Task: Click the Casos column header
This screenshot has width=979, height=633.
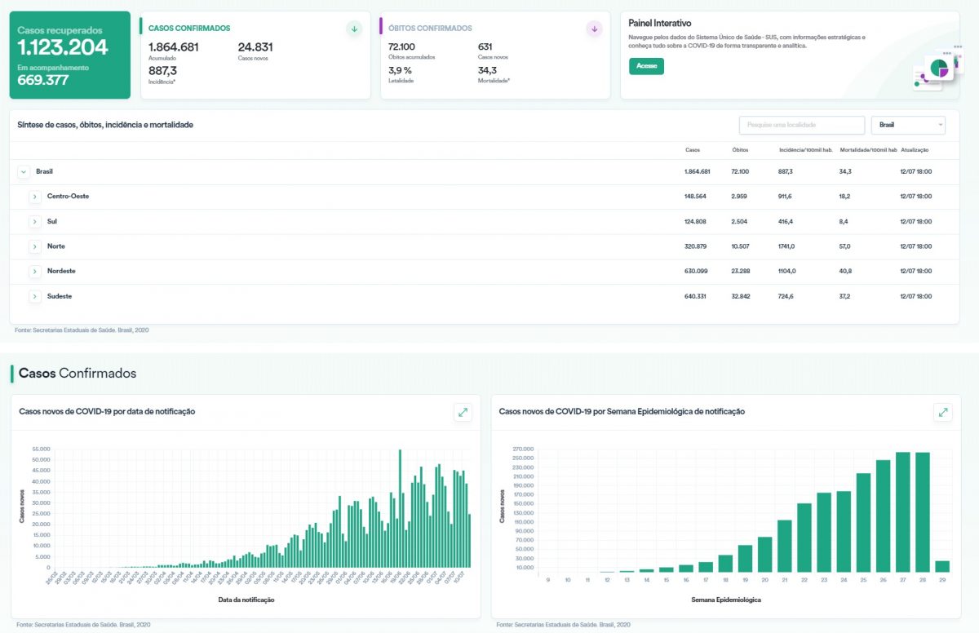Action: click(693, 150)
